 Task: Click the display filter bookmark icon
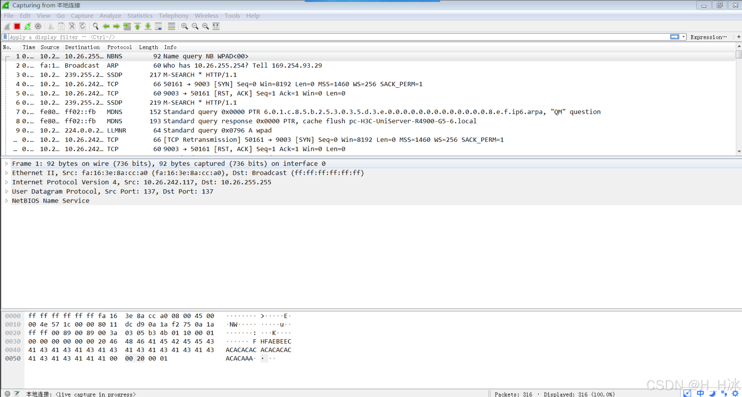coord(5,37)
